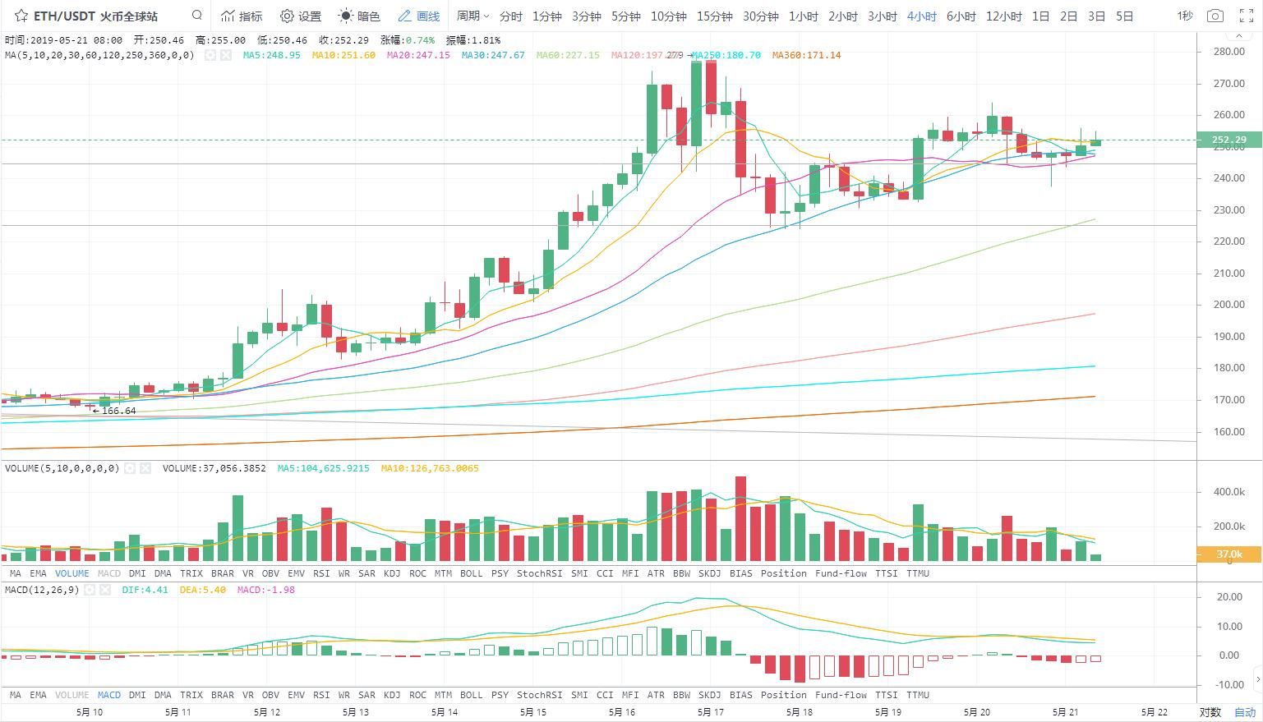Click the MA360:171.14 legend value
Image resolution: width=1263 pixels, height=722 pixels.
806,55
